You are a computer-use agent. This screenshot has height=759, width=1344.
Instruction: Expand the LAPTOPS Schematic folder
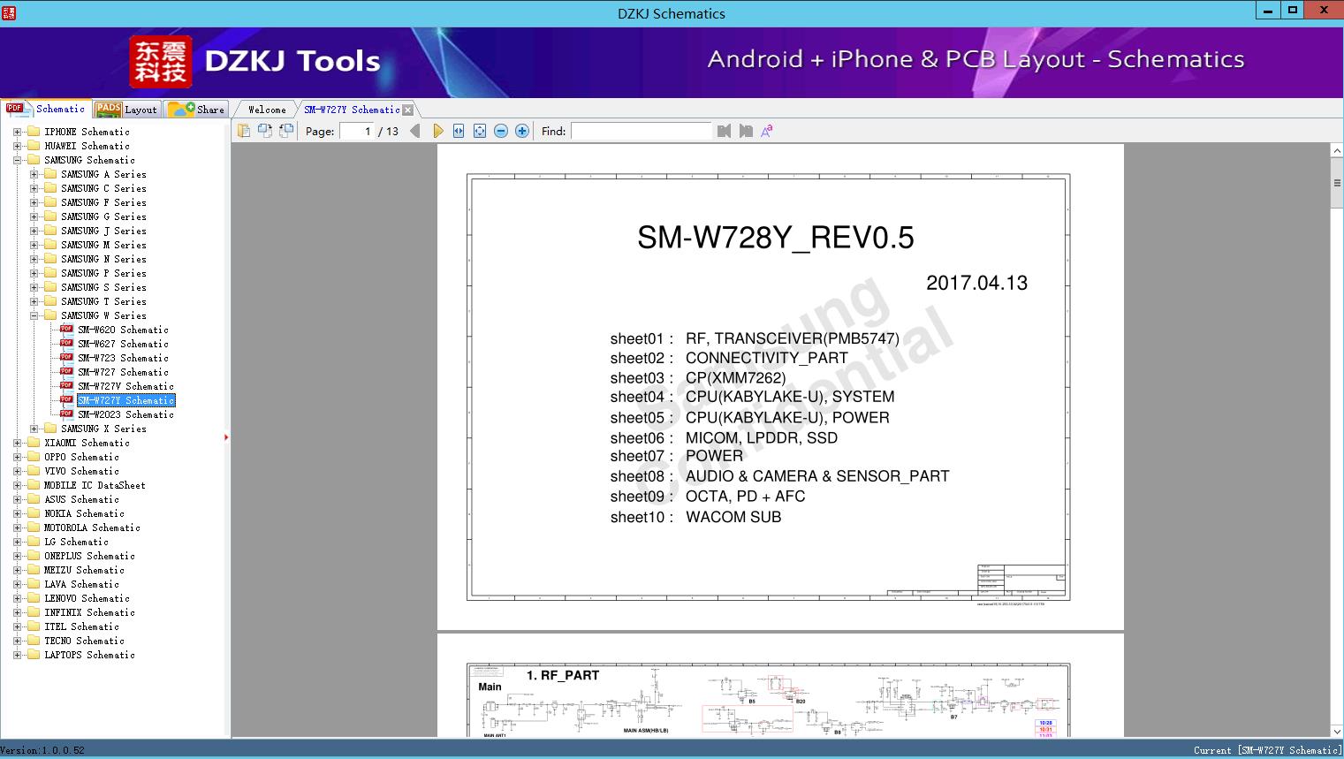pos(17,655)
